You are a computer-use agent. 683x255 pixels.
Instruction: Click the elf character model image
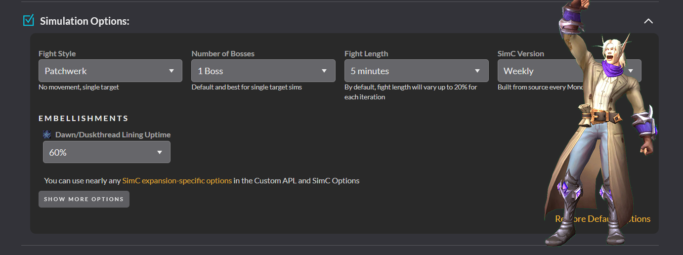coord(600,128)
